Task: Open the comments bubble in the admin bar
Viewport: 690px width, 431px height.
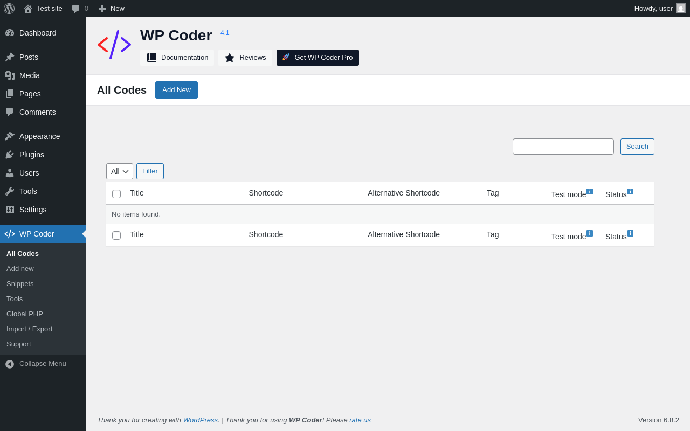Action: point(75,9)
